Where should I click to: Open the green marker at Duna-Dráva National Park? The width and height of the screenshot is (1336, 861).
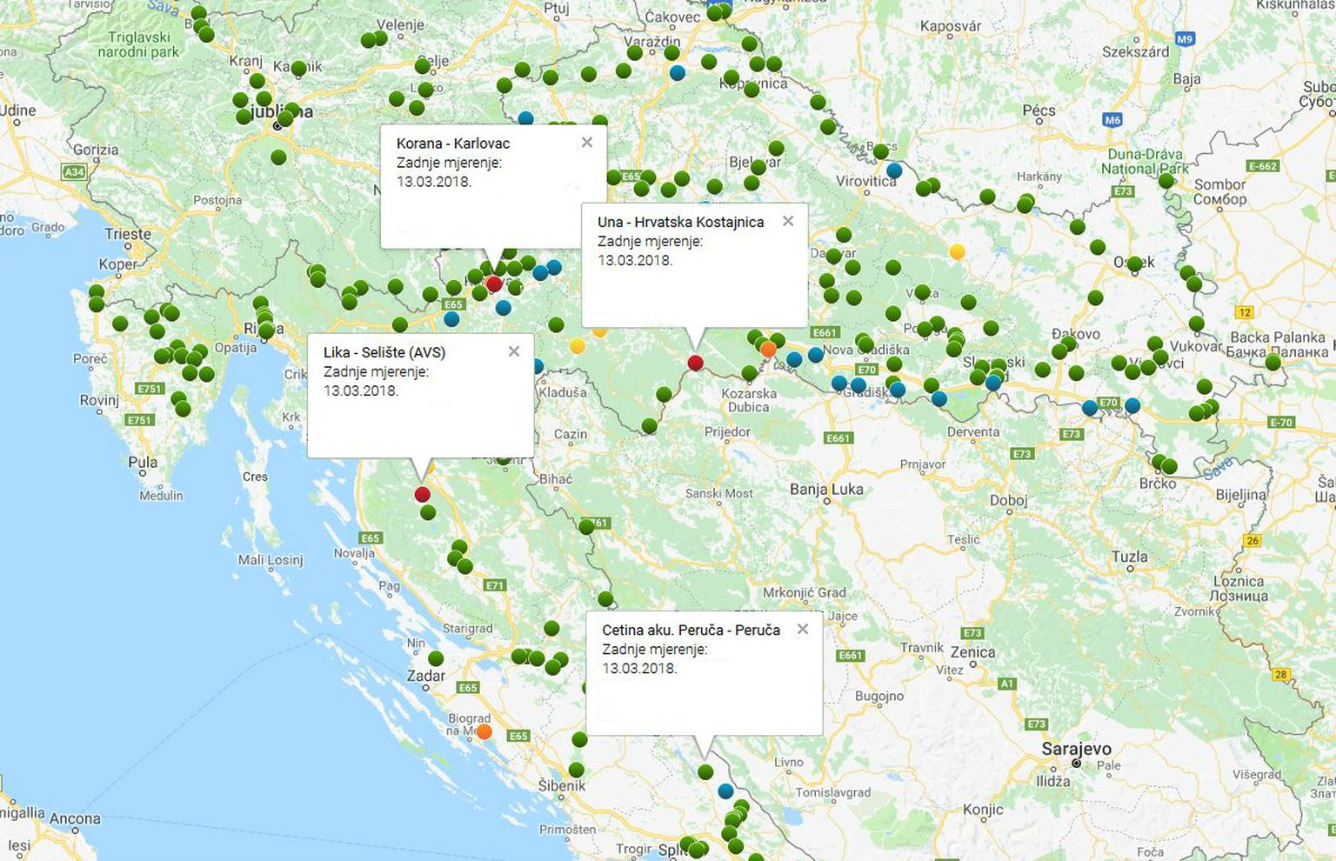coord(1166,181)
